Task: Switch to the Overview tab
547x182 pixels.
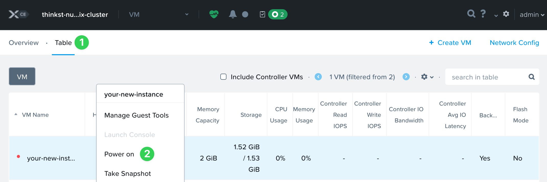Action: pos(24,43)
